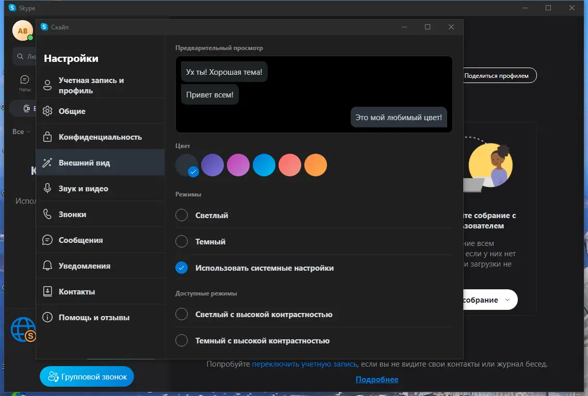Click the Поделиться профилем button
The image size is (588, 396).
tap(499, 75)
